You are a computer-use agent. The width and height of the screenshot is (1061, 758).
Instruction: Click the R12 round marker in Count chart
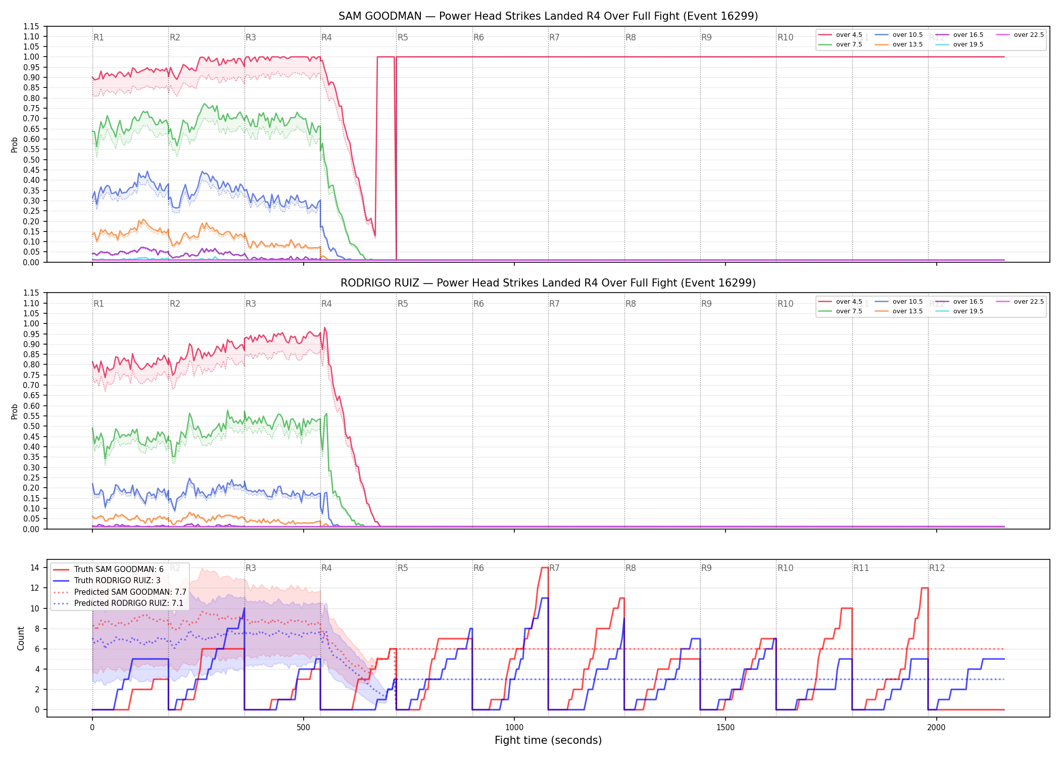click(x=937, y=568)
